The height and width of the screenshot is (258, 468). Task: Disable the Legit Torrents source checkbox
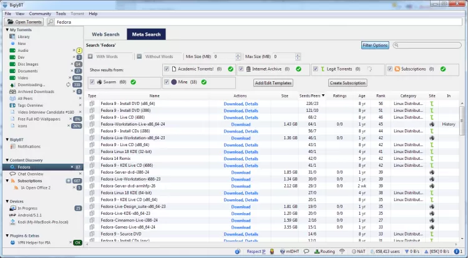tap(316, 69)
